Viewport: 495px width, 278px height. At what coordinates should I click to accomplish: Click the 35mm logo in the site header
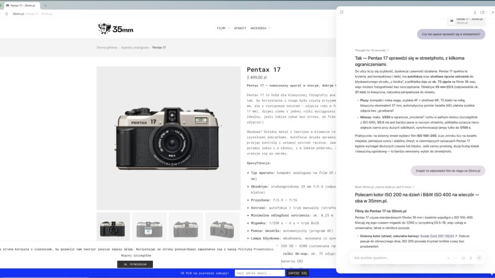pos(116,28)
